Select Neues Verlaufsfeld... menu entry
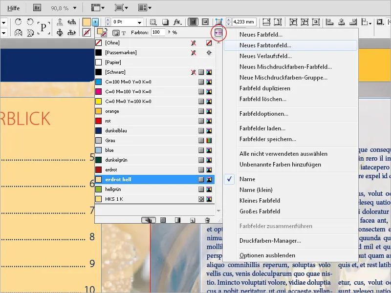 tap(290, 56)
